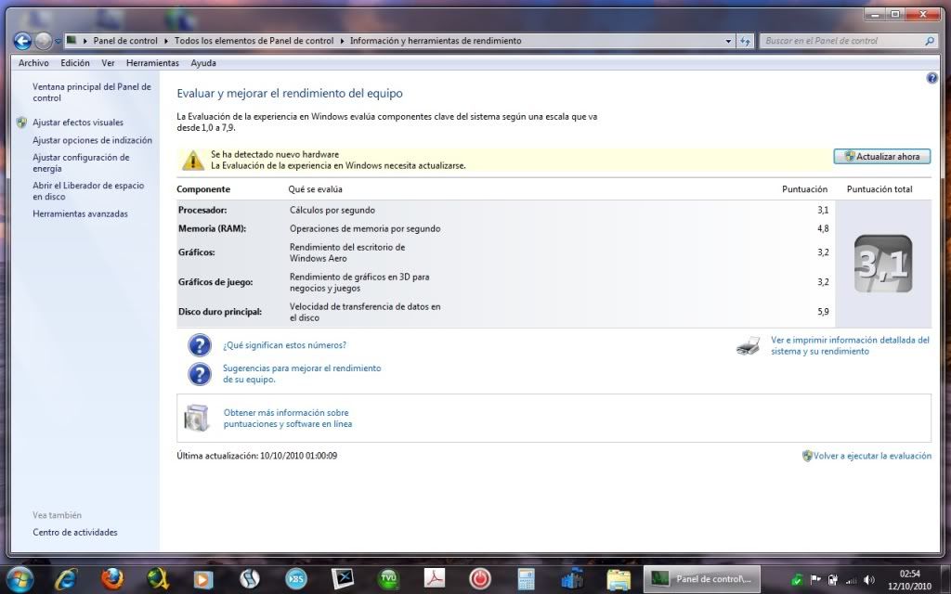Click the search magnifier icon

[x=929, y=41]
